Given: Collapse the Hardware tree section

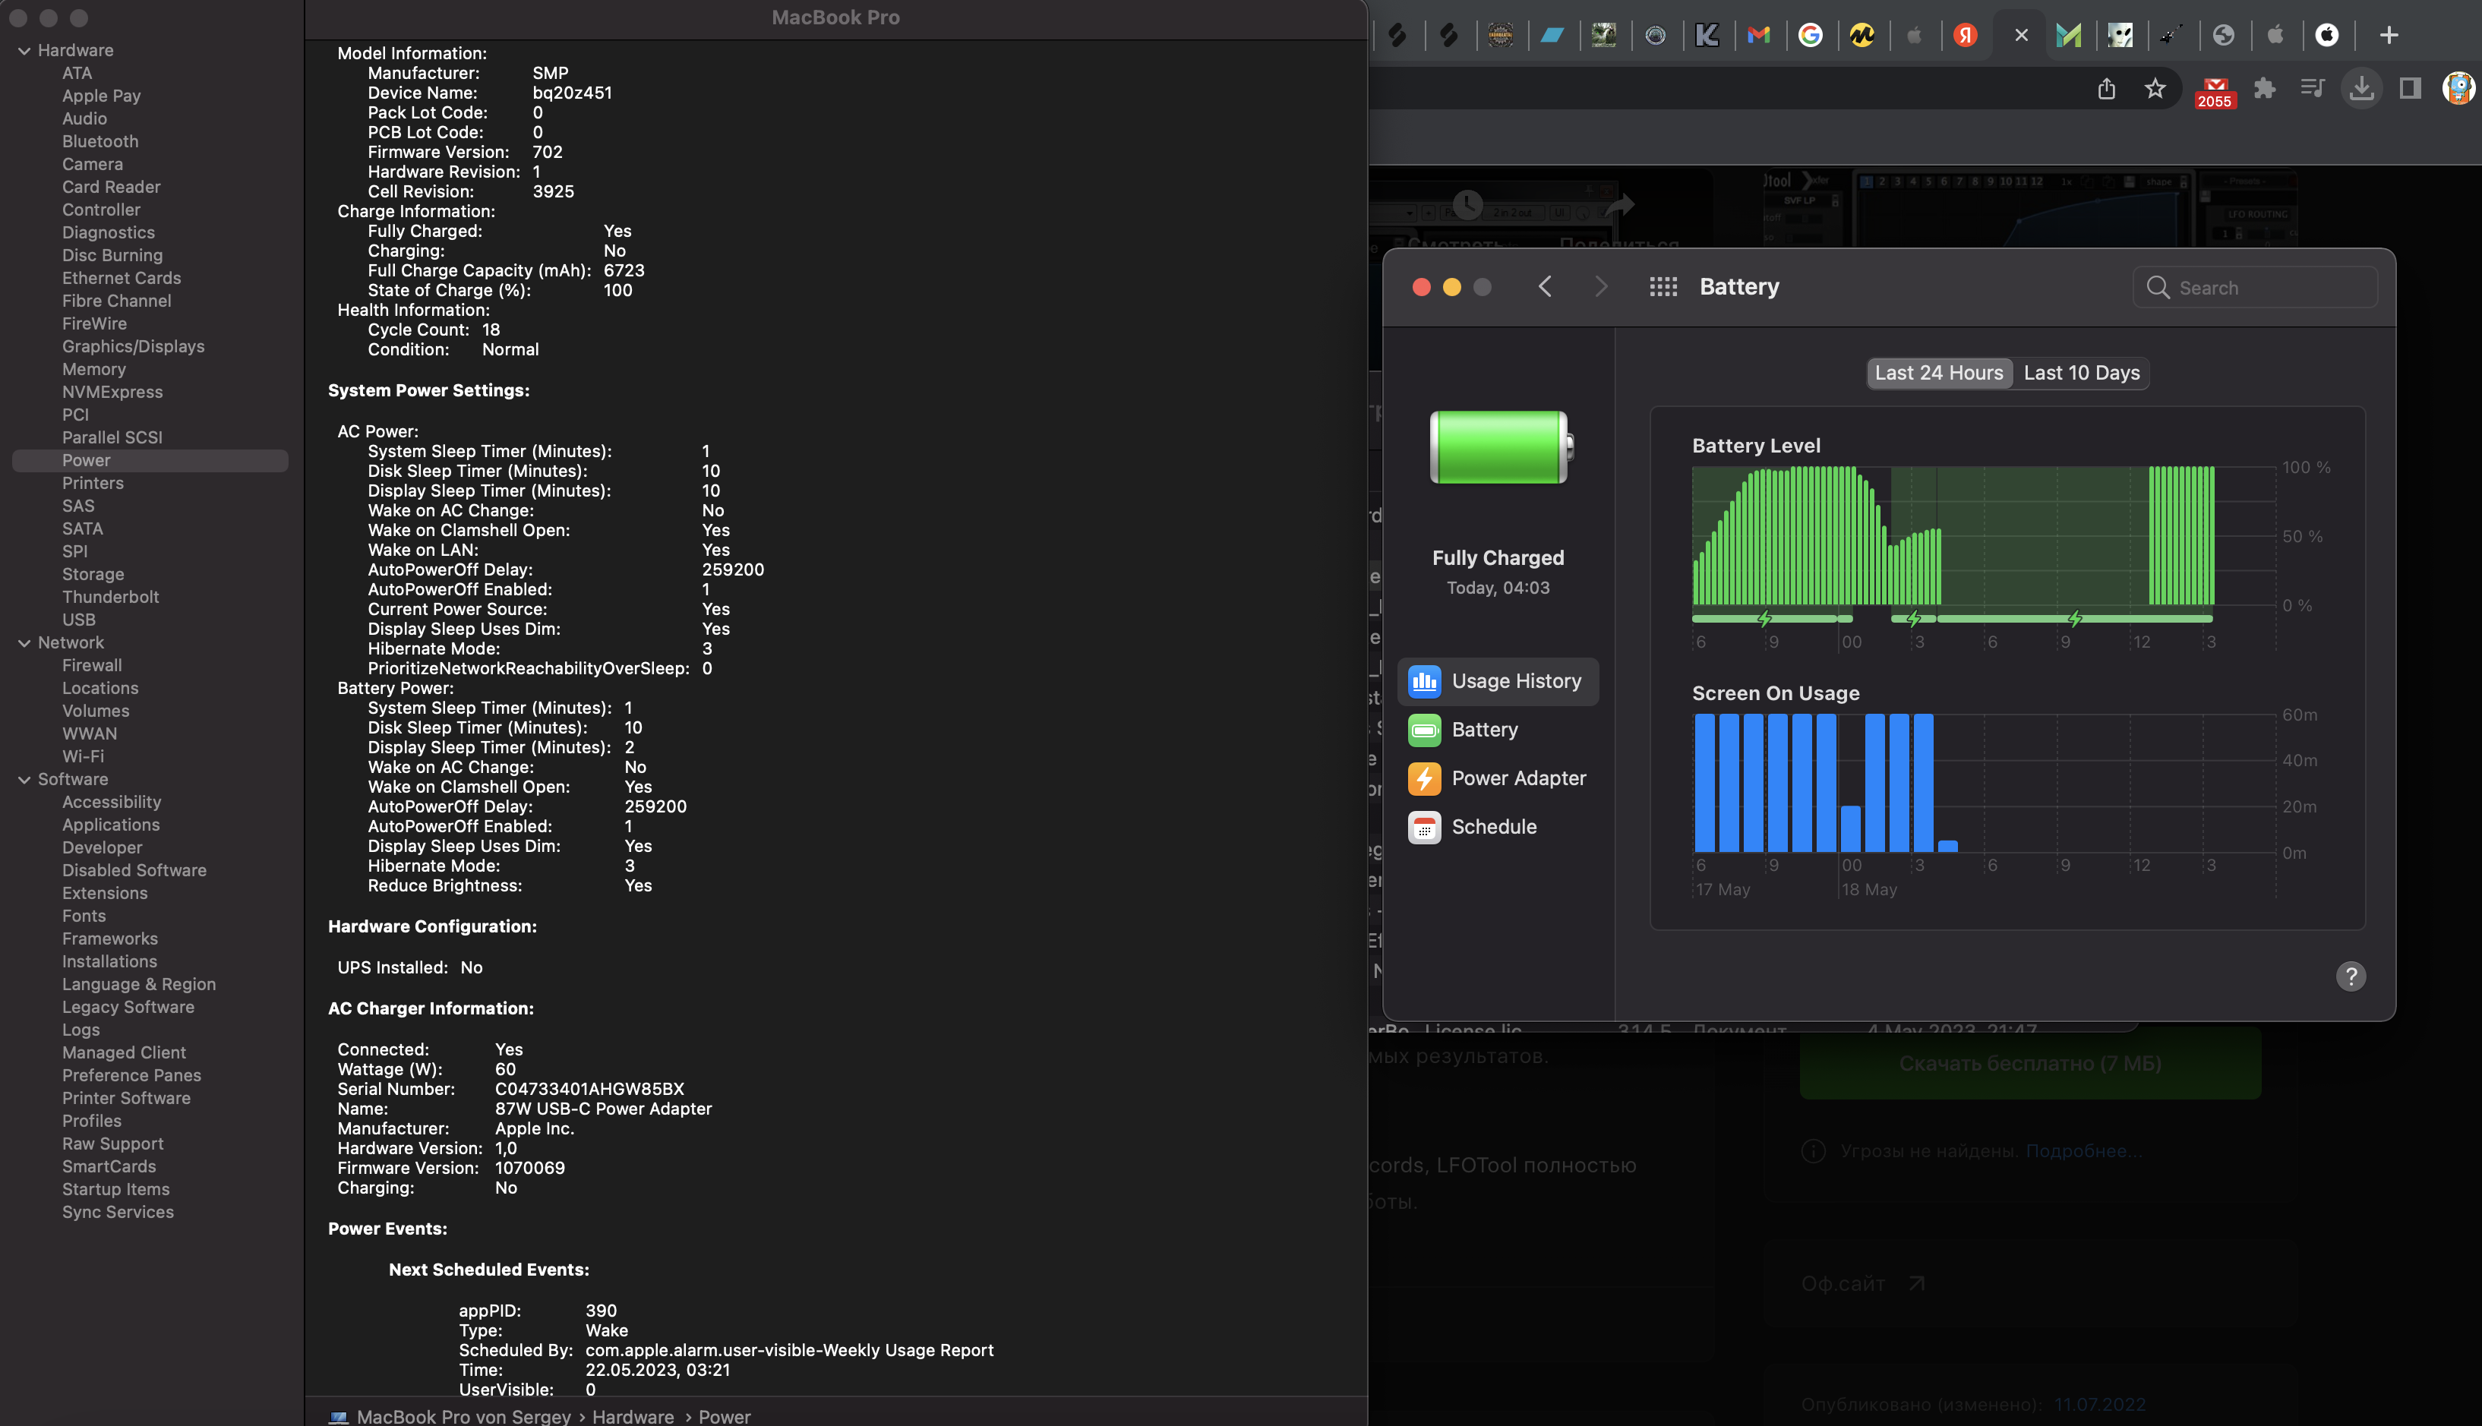Looking at the screenshot, I should (24, 51).
